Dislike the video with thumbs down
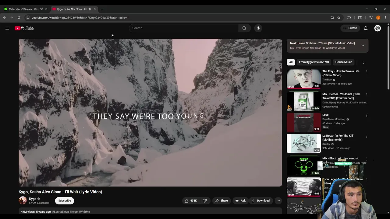390x219 pixels. (205, 201)
